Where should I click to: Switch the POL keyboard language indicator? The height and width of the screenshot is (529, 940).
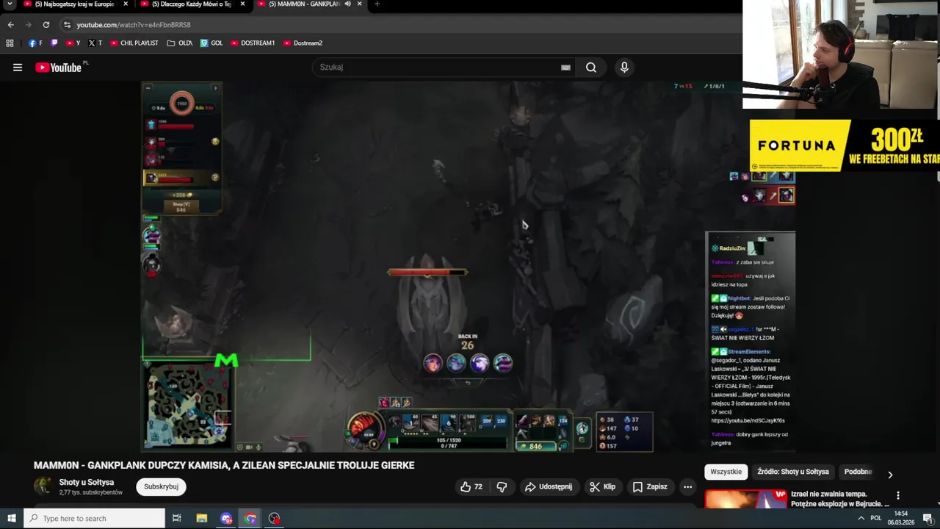[x=875, y=519]
